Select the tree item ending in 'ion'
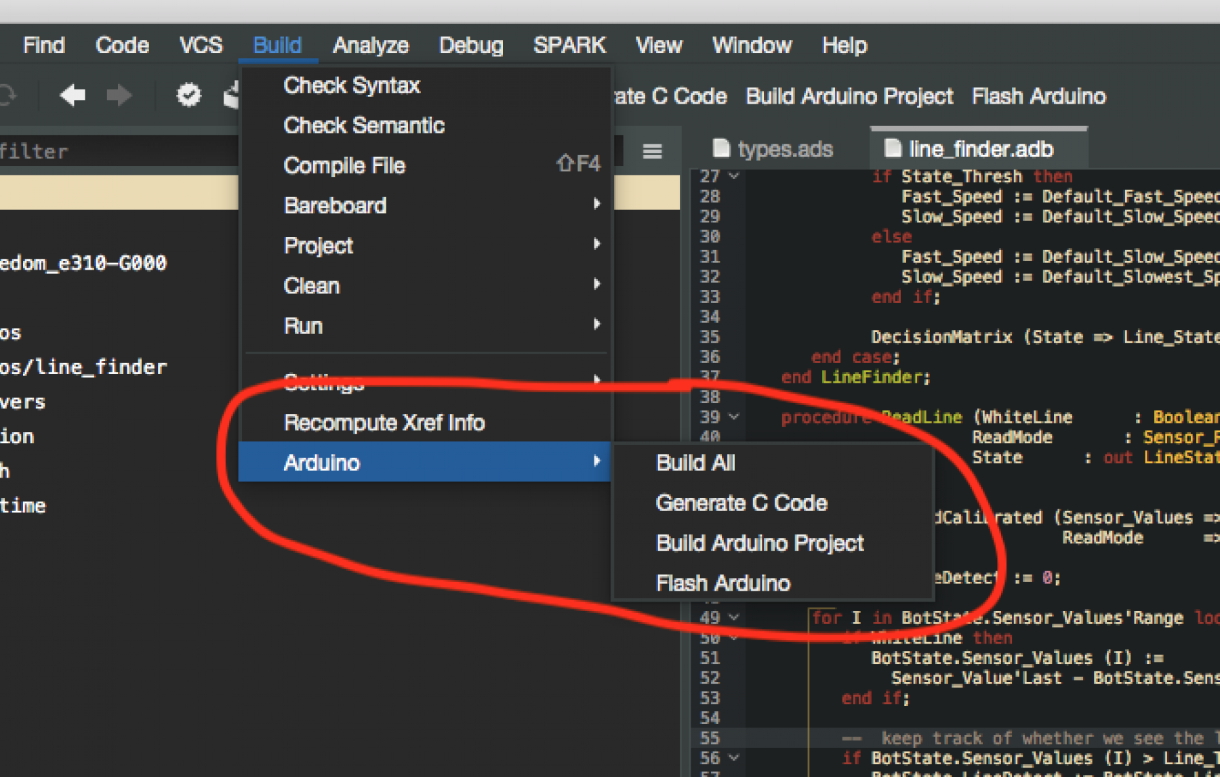This screenshot has width=1220, height=777. tap(17, 436)
